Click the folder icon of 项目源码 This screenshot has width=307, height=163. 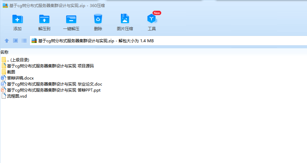(x=4, y=66)
